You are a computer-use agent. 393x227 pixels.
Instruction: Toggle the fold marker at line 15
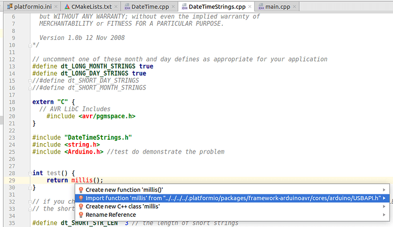[30, 81]
